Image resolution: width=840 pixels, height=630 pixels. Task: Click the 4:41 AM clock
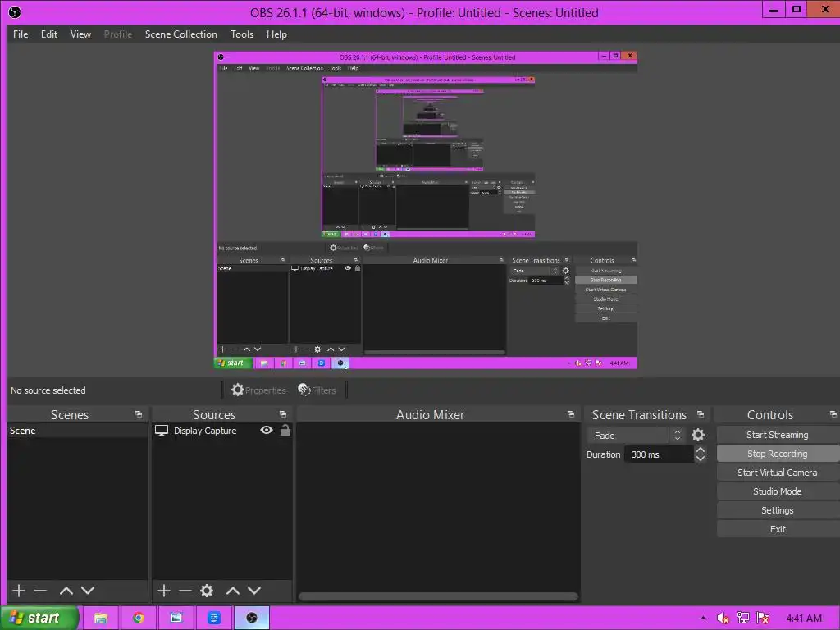[804, 619]
